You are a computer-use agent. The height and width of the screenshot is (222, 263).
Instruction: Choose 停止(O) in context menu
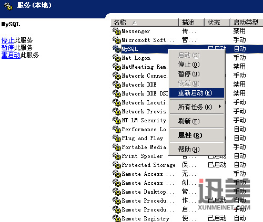pos(189,65)
